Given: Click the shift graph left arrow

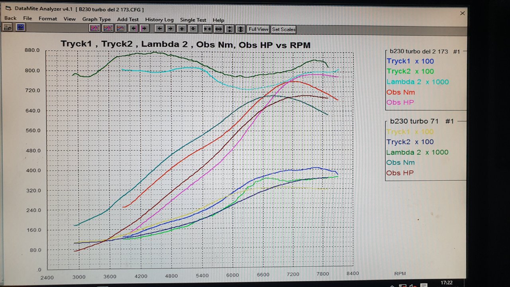Looking at the screenshot, I should coord(159,29).
